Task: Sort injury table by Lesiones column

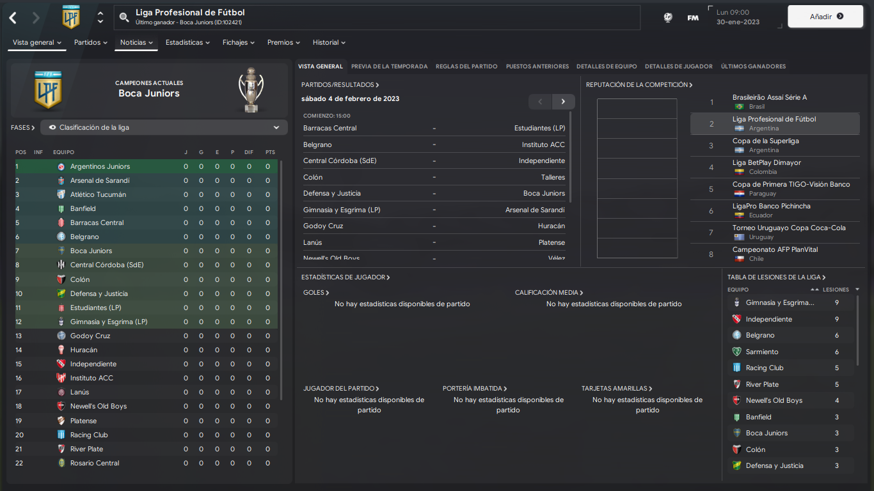Action: 836,290
